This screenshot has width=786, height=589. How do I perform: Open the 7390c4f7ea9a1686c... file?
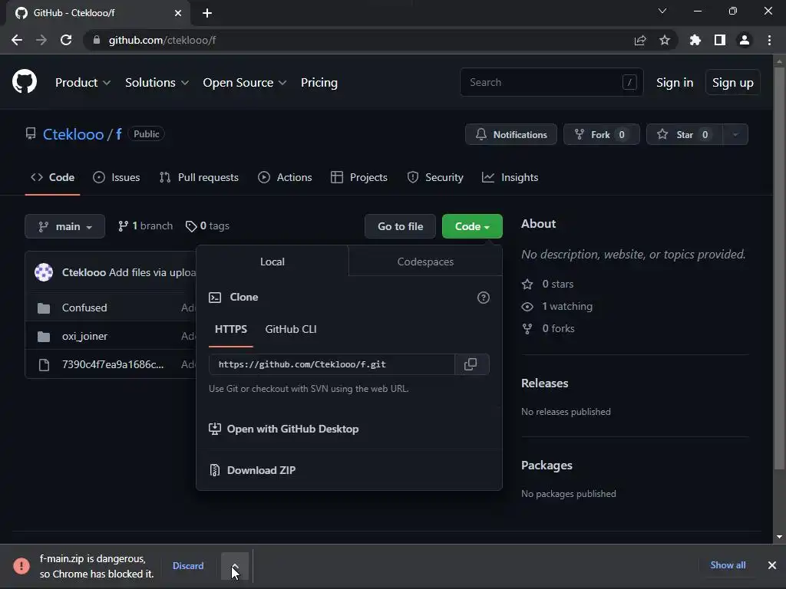point(113,364)
